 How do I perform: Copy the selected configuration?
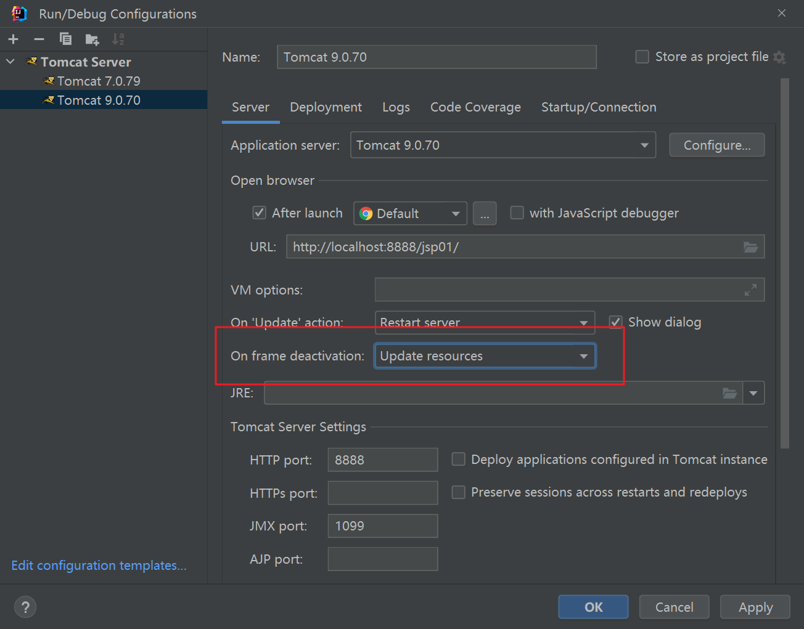point(65,39)
